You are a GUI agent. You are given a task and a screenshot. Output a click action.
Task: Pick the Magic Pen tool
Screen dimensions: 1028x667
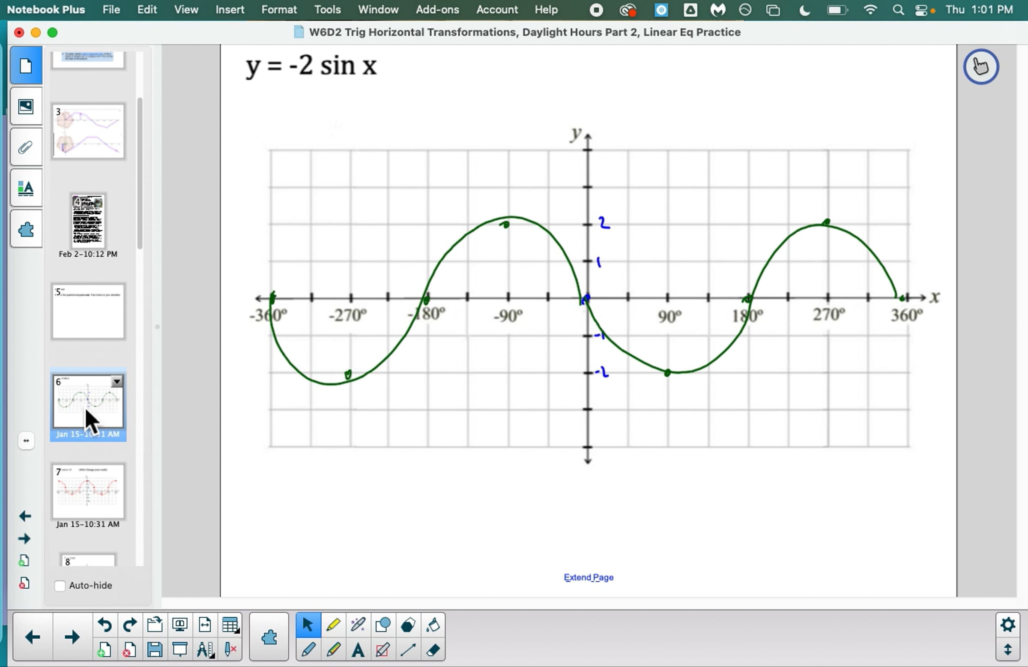pos(358,625)
